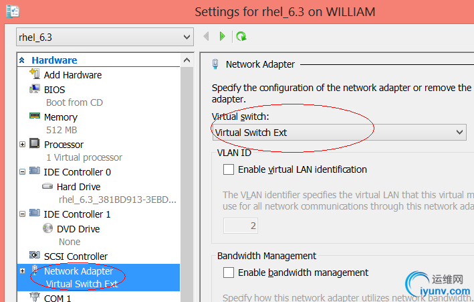The width and height of the screenshot is (474, 302).
Task: Expand the Processor tree node
Action: pos(23,144)
